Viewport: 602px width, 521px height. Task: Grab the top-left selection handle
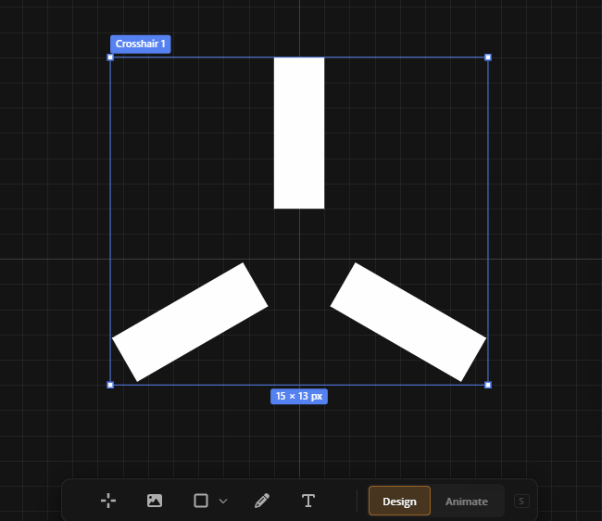click(110, 57)
